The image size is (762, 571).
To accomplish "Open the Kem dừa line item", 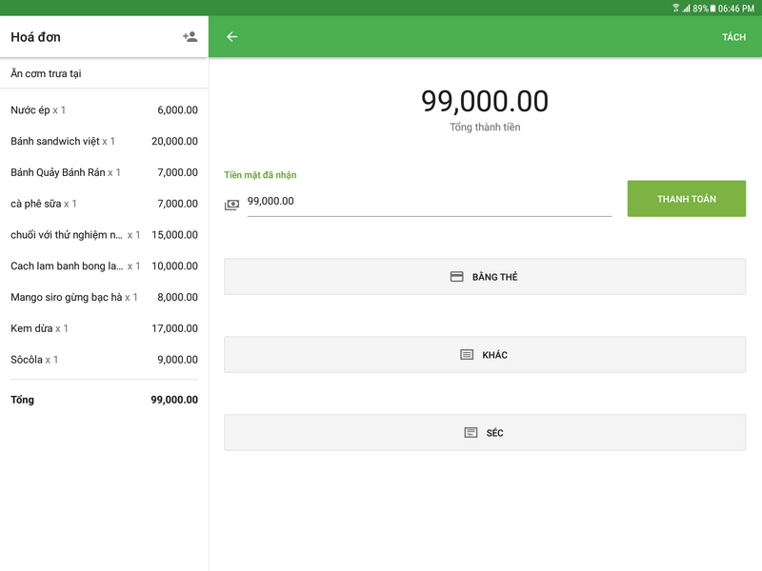I will coord(104,328).
